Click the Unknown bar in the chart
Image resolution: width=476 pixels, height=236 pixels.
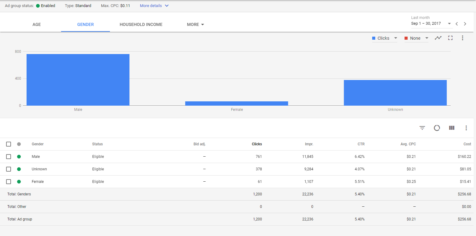(395, 93)
